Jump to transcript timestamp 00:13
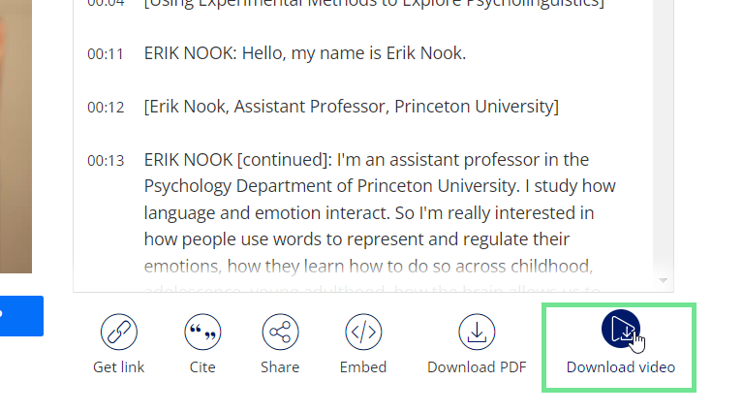 tap(106, 161)
